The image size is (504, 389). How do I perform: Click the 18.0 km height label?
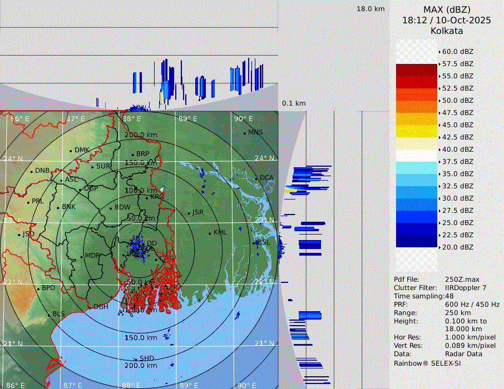tap(370, 9)
